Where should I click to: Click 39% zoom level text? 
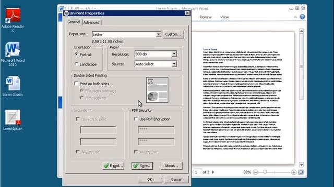[x=247, y=172]
